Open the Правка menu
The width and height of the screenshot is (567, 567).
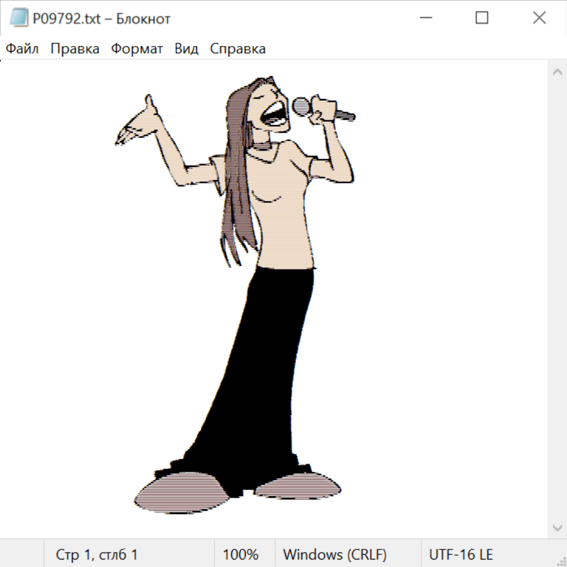pyautogui.click(x=75, y=49)
